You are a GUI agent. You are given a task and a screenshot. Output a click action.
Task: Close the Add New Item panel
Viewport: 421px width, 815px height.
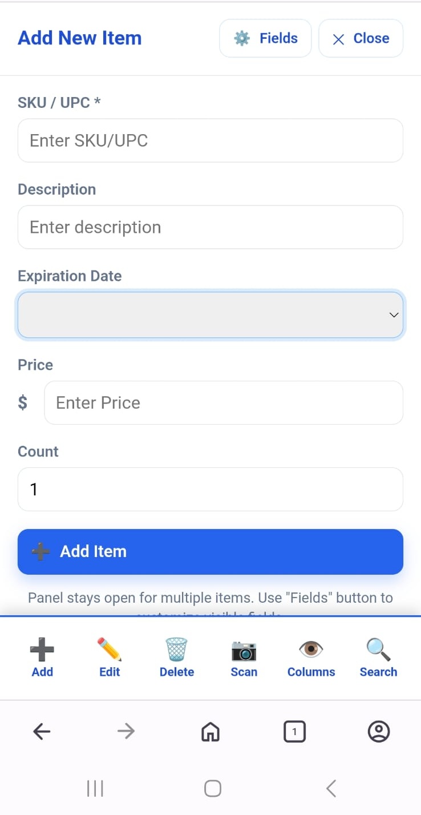pyautogui.click(x=361, y=38)
